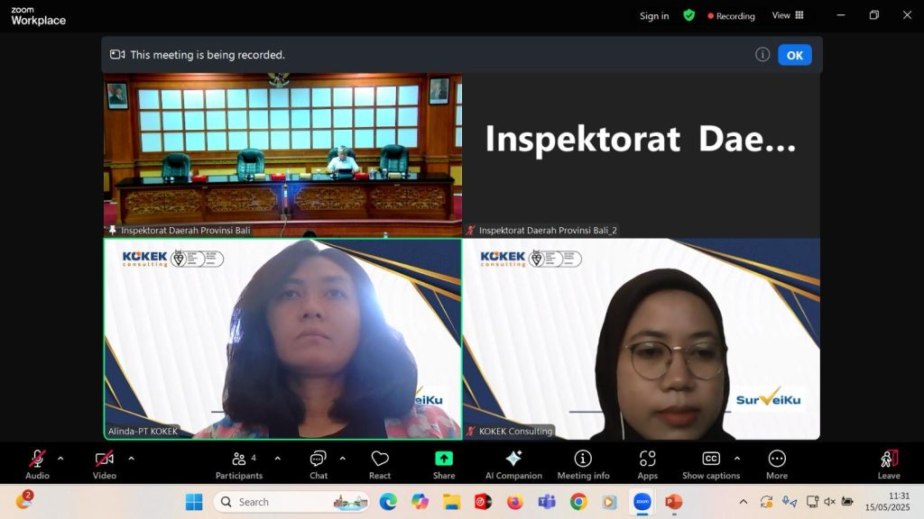Click the Sign in link
The height and width of the screenshot is (519, 924).
(x=654, y=16)
